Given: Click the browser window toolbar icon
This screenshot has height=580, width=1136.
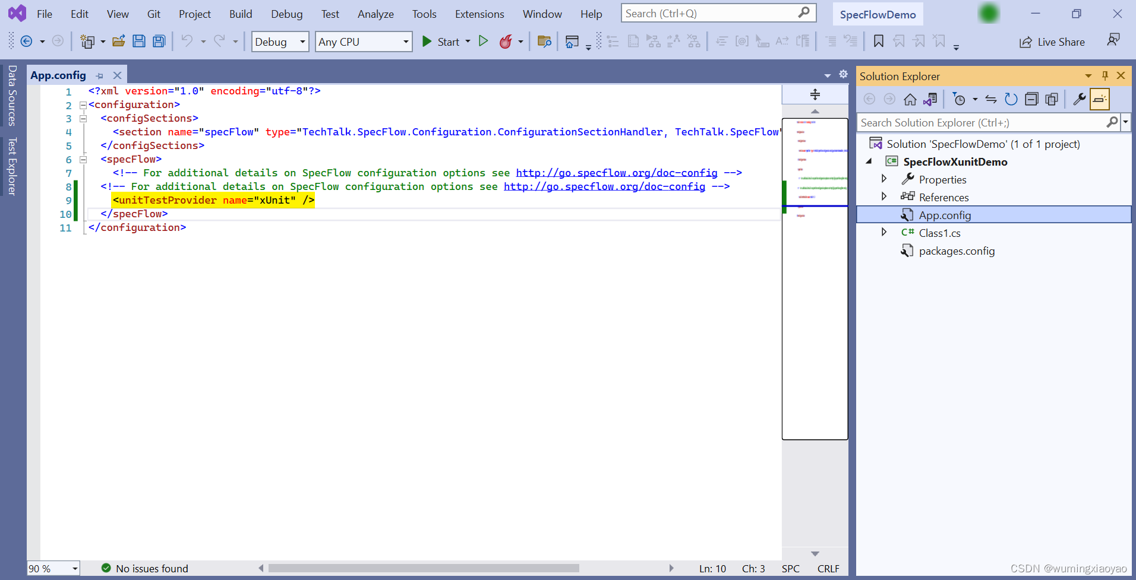Looking at the screenshot, I should coord(572,41).
